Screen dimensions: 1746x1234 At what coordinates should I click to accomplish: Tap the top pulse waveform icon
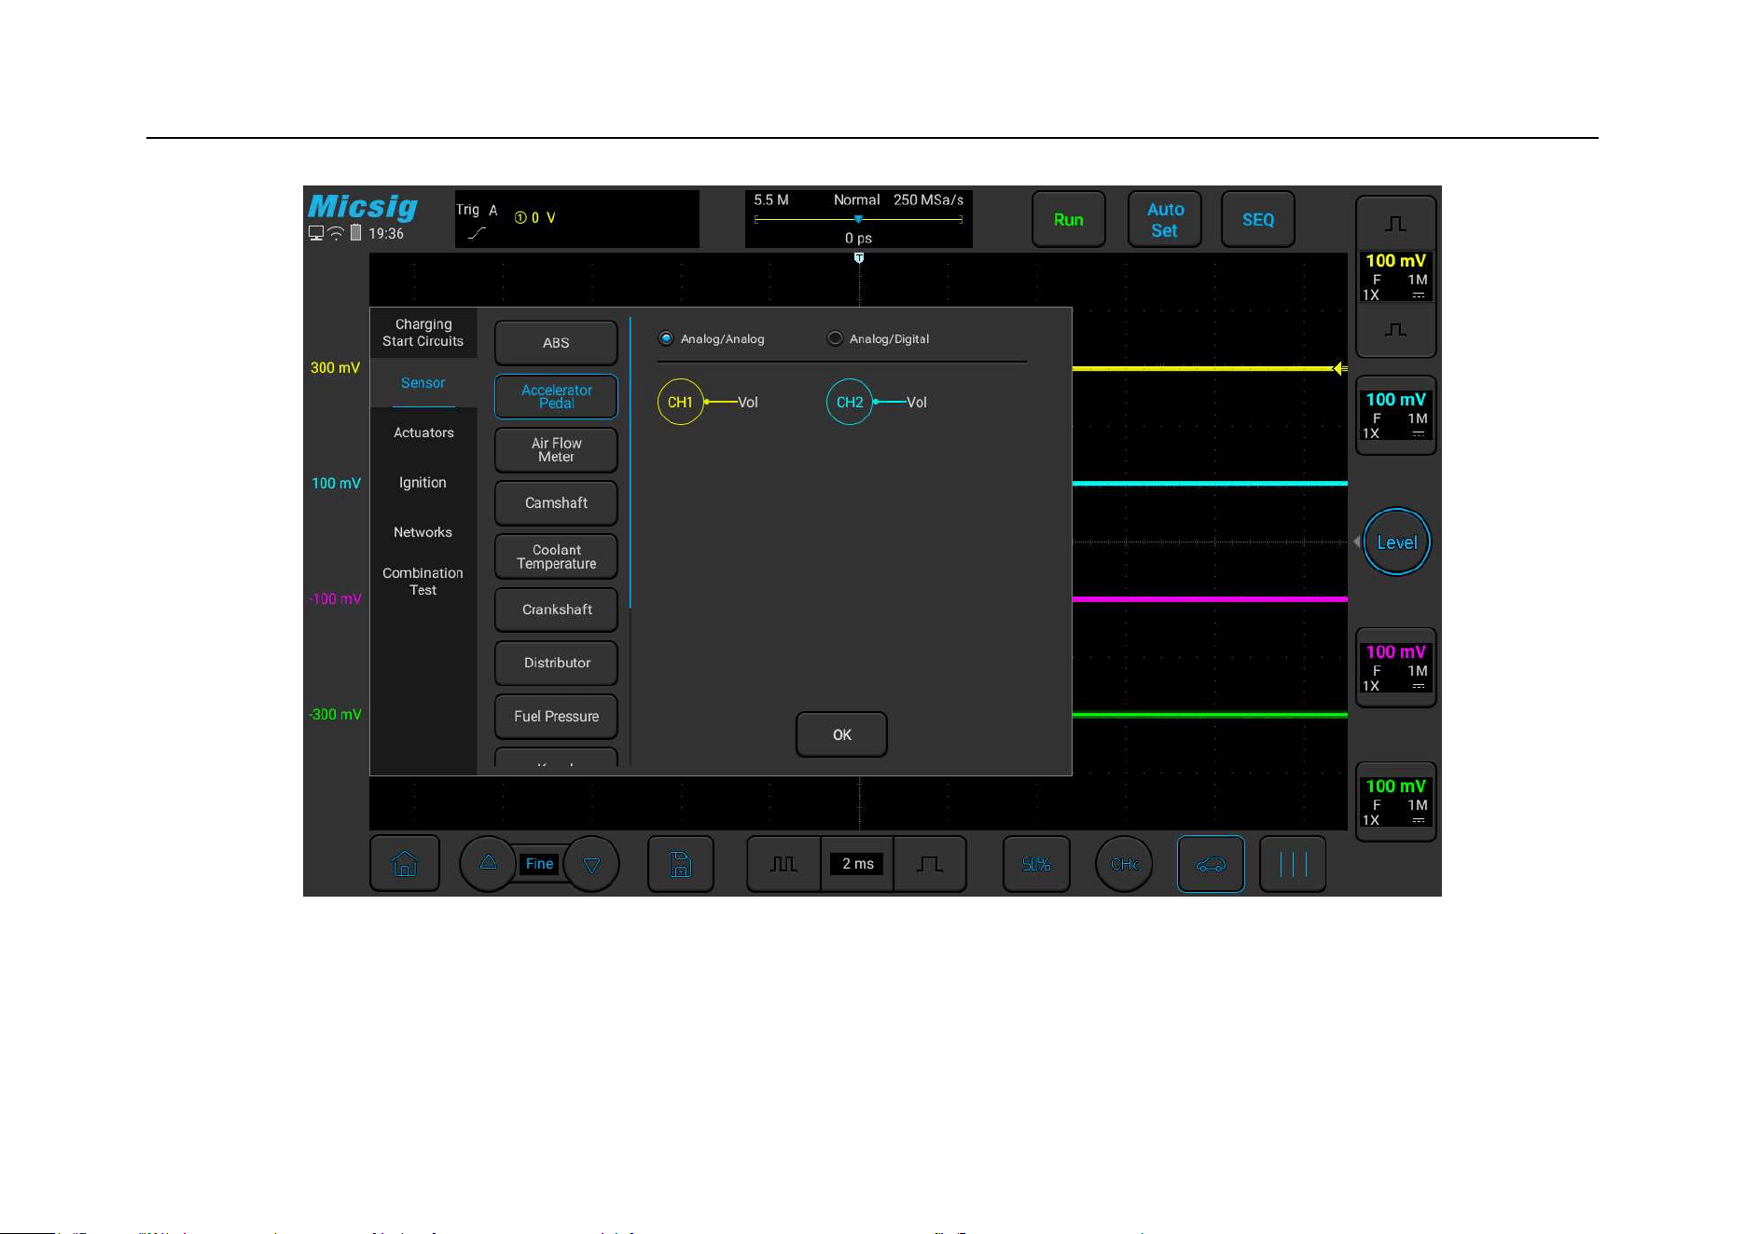pyautogui.click(x=1395, y=224)
